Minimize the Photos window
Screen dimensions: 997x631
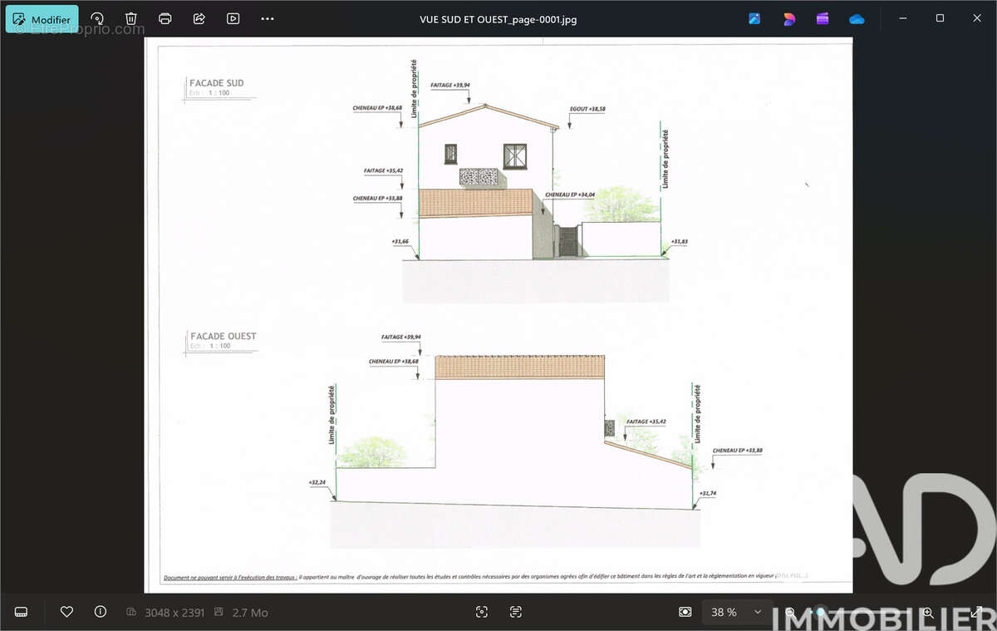pyautogui.click(x=902, y=18)
